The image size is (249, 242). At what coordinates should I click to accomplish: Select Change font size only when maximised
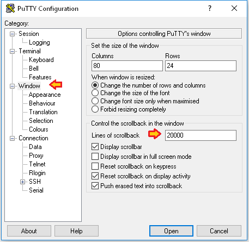(145, 101)
